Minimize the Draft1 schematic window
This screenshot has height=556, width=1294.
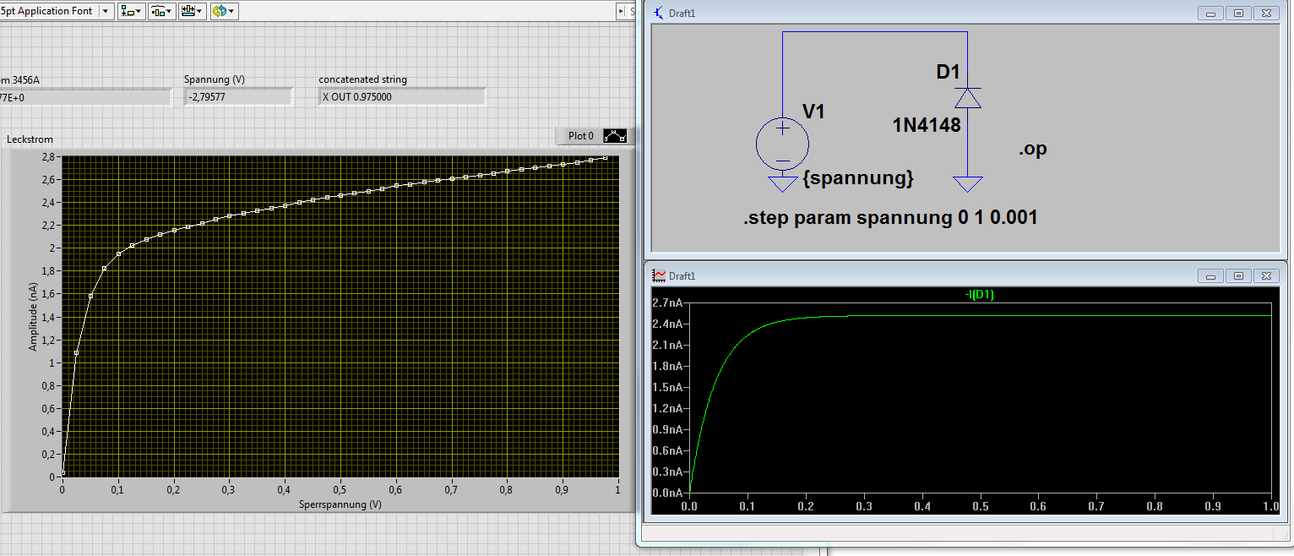1210,13
